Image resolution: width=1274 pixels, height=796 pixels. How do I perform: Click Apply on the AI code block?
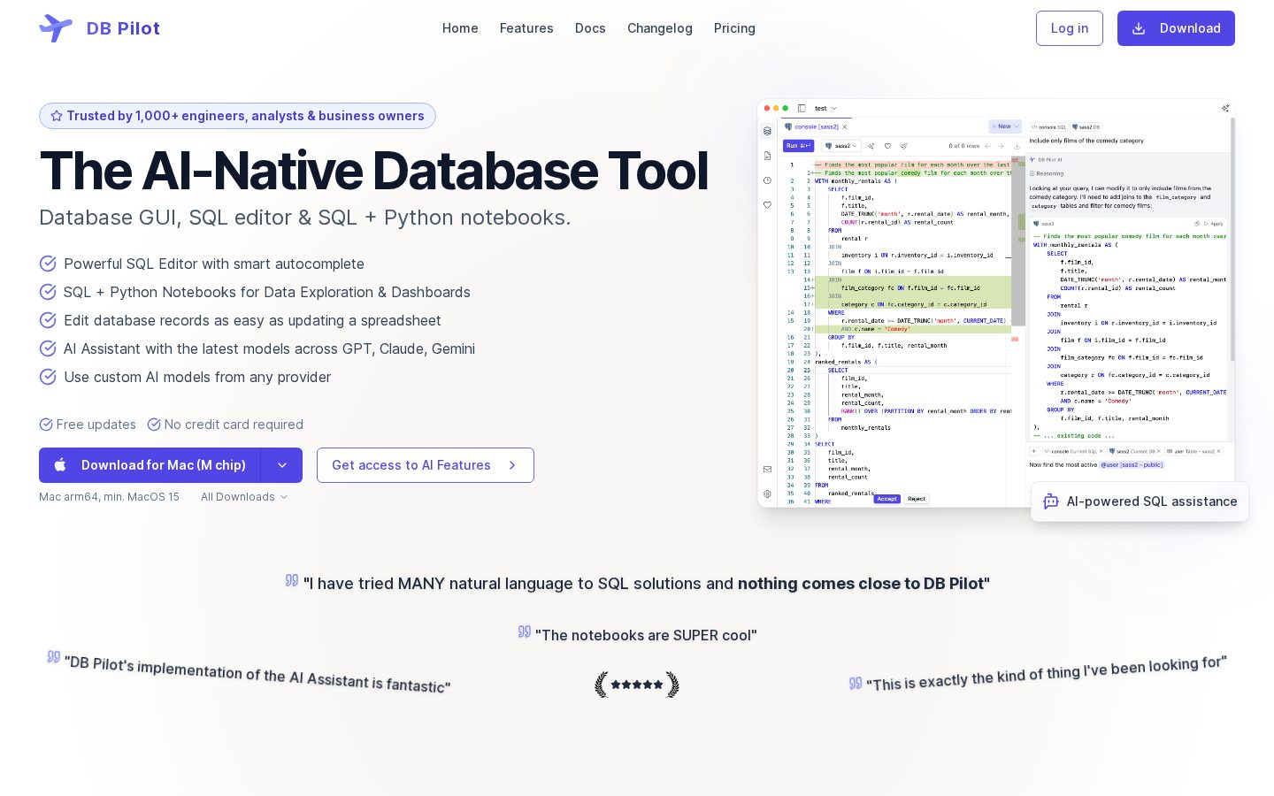pyautogui.click(x=1213, y=224)
